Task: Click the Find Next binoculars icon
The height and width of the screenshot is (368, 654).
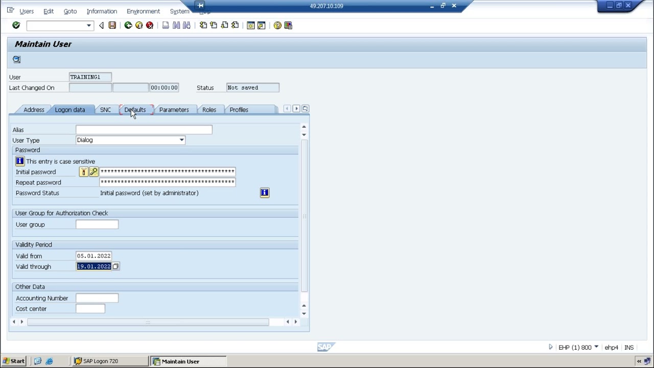Action: 187,26
